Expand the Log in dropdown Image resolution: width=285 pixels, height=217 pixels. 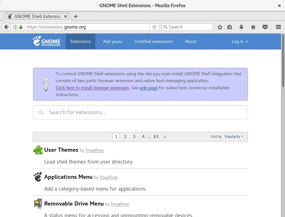[x=240, y=42]
